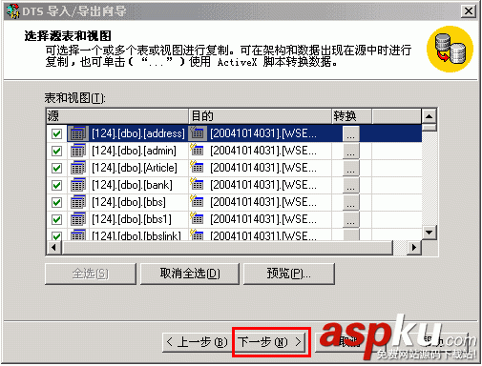
Task: Uncheck the [124].[dbo].[admin] table checkbox
Action: click(x=56, y=151)
